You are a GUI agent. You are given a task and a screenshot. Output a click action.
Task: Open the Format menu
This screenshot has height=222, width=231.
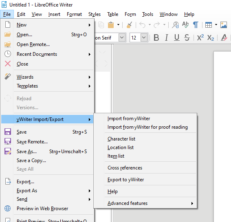[x=74, y=14]
